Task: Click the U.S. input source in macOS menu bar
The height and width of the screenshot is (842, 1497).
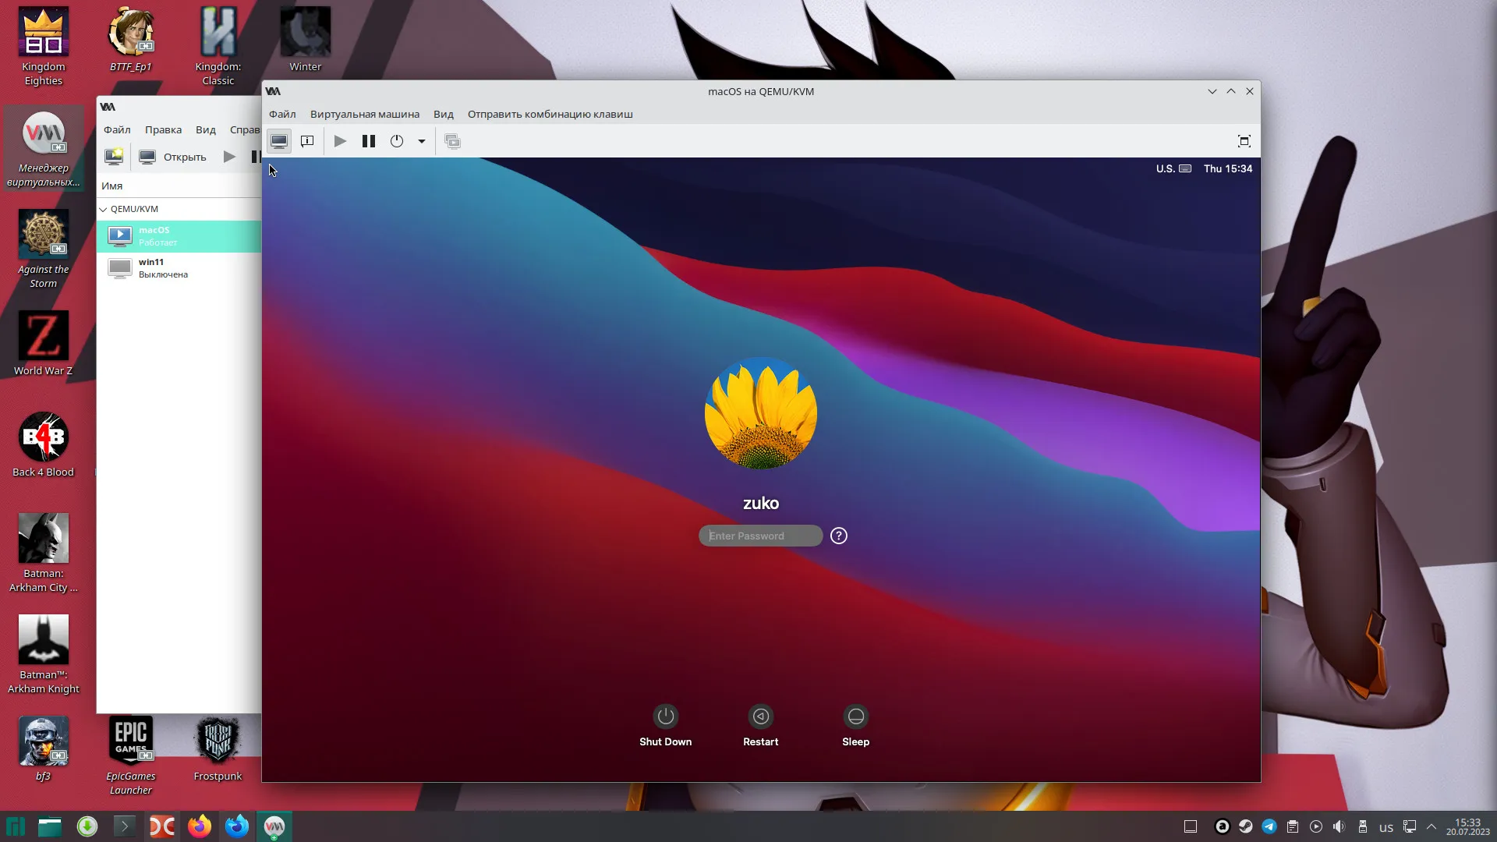Action: coord(1173,168)
